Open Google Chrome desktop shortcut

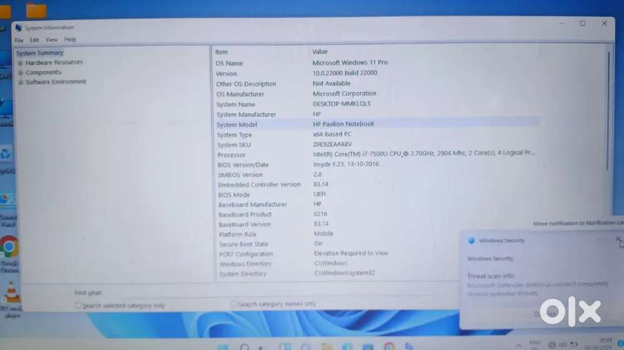[x=9, y=248]
